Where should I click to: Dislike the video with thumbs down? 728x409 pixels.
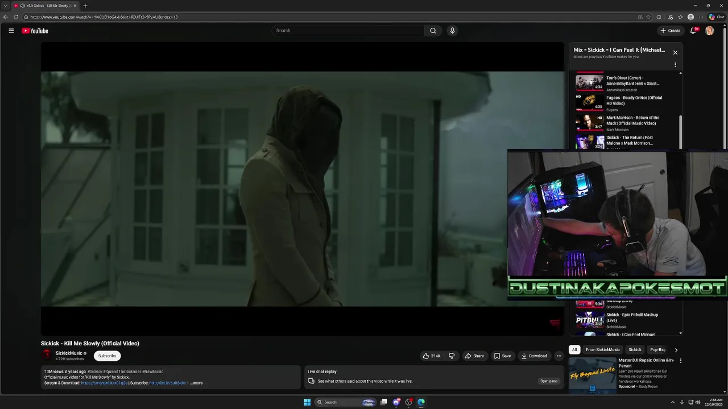point(452,356)
